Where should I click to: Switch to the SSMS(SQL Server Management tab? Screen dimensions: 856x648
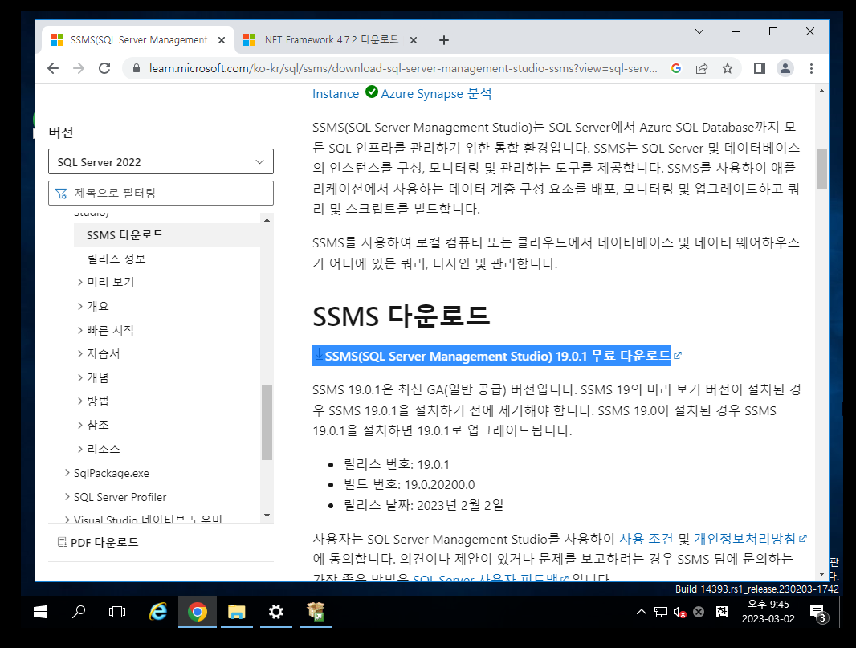[138, 40]
